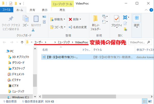
Task: Open the ファイル tab
Action: (6, 10)
